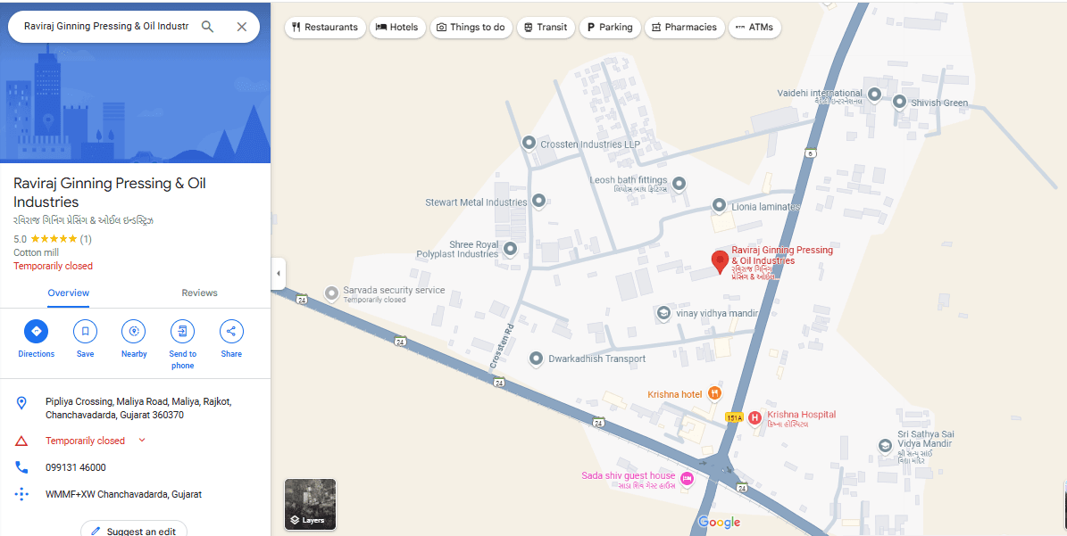Click the Pipliya Crossing address text
This screenshot has width=1067, height=536.
coord(138,408)
